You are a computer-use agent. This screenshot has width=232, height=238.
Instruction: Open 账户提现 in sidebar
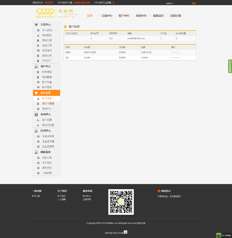click(x=47, y=87)
